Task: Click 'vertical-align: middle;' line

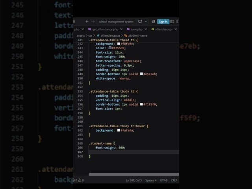Action: click(116, 100)
